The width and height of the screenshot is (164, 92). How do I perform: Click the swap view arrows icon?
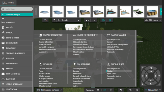[x=45, y=20]
